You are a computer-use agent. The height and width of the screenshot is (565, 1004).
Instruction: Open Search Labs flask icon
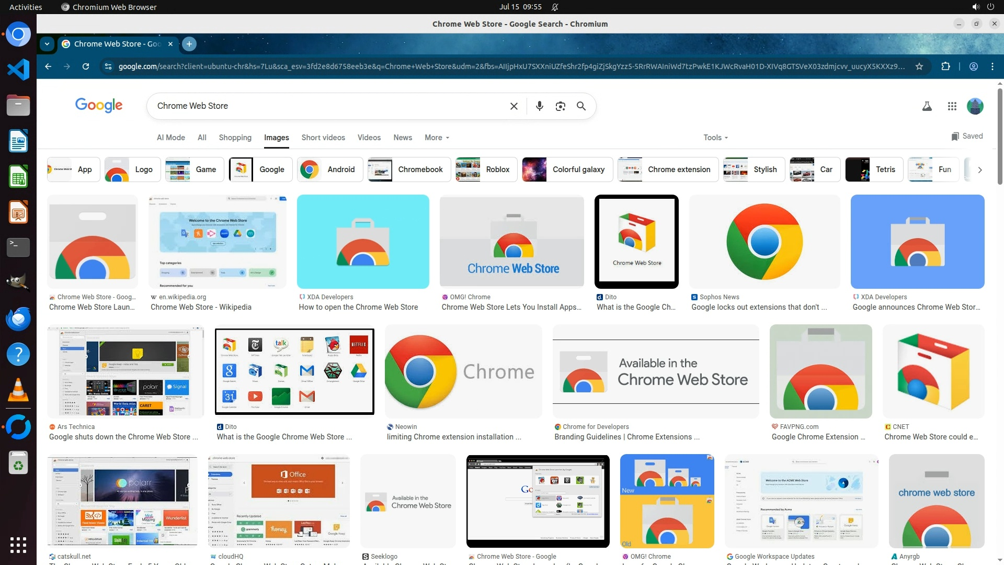click(x=927, y=106)
